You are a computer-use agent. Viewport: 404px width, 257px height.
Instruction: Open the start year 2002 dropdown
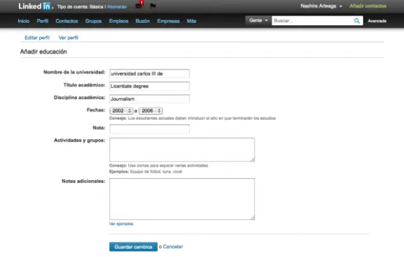pos(120,110)
